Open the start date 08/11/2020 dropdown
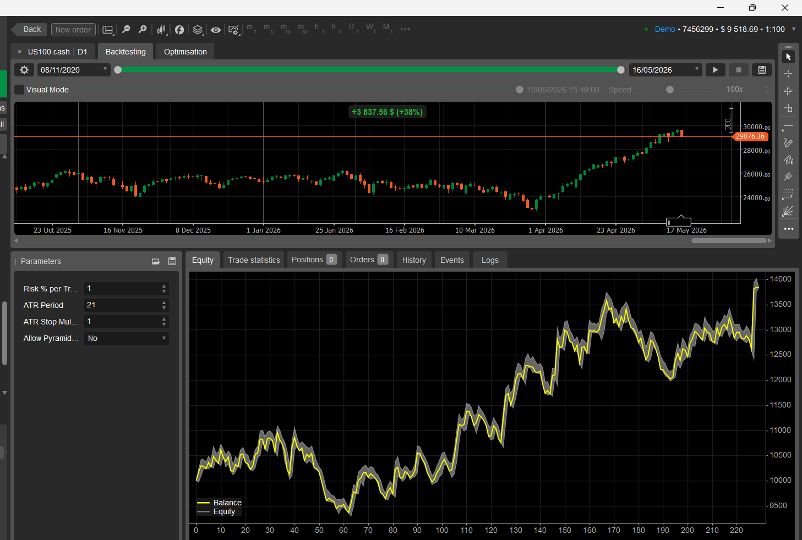The height and width of the screenshot is (540, 802). 74,70
